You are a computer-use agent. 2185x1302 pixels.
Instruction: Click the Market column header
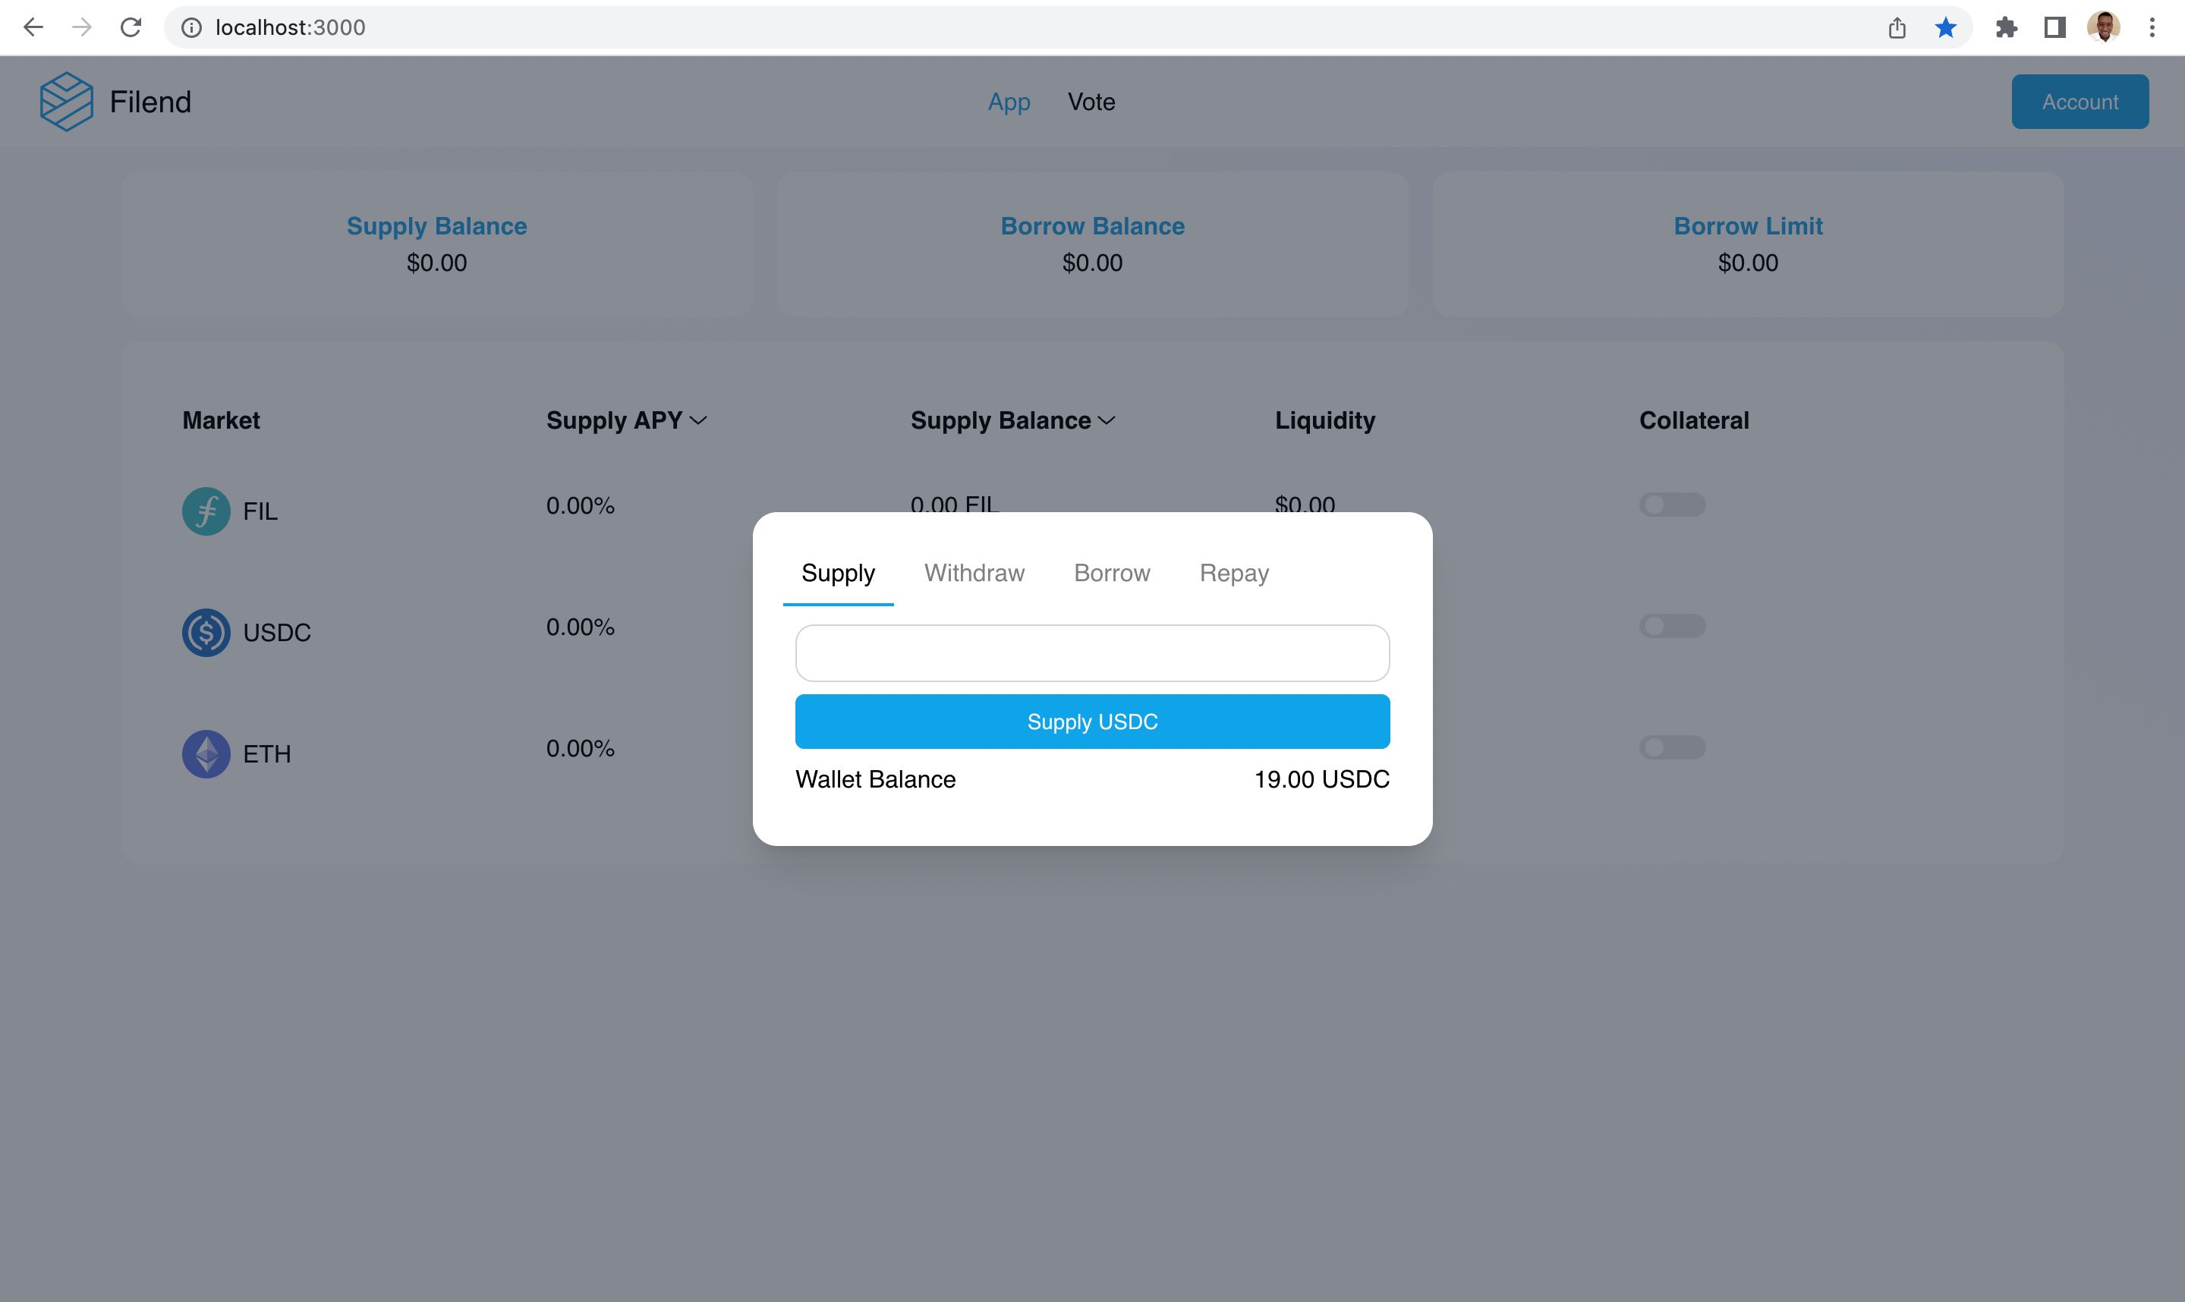click(221, 420)
